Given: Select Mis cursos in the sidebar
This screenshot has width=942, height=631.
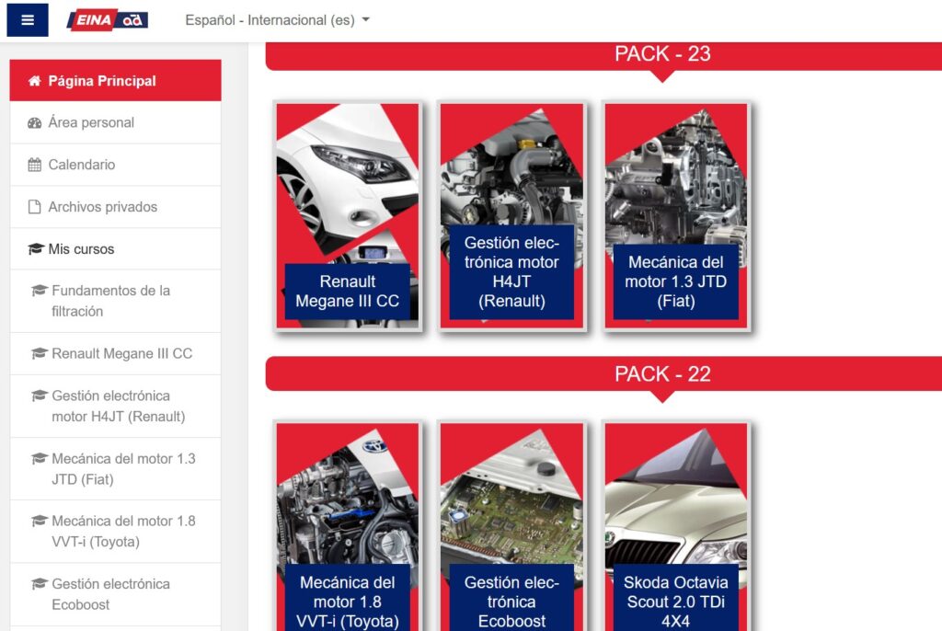Looking at the screenshot, I should (x=115, y=248).
